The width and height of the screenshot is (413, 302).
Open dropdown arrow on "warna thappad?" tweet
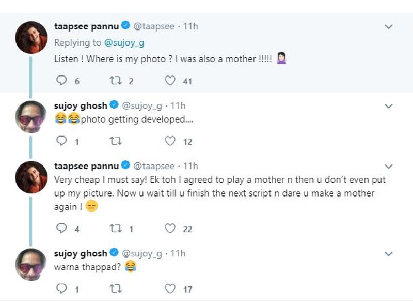point(389,254)
